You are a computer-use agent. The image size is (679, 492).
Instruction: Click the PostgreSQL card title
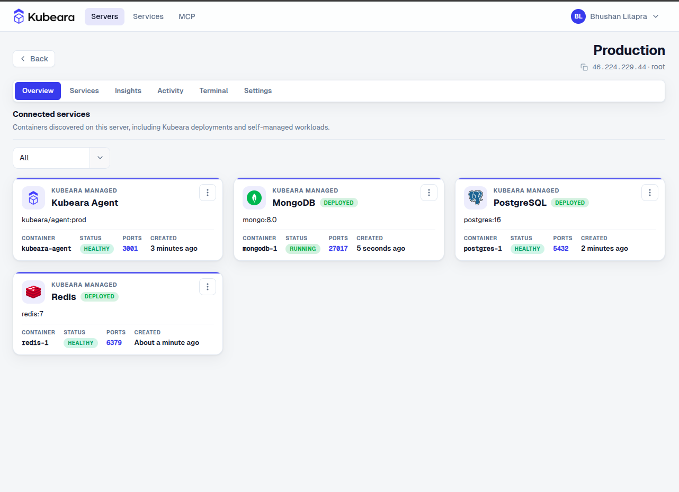[520, 203]
